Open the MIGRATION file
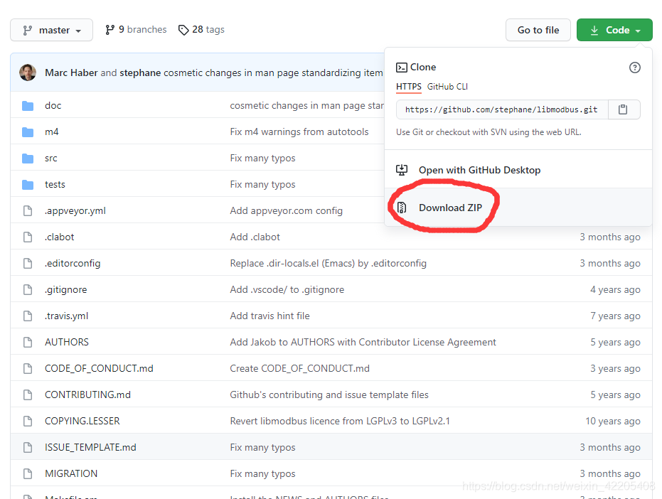This screenshot has height=499, width=662. tap(71, 473)
